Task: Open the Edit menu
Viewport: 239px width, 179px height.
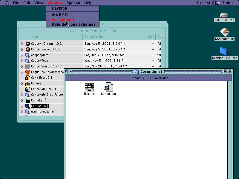Action: pyautogui.click(x=27, y=3)
